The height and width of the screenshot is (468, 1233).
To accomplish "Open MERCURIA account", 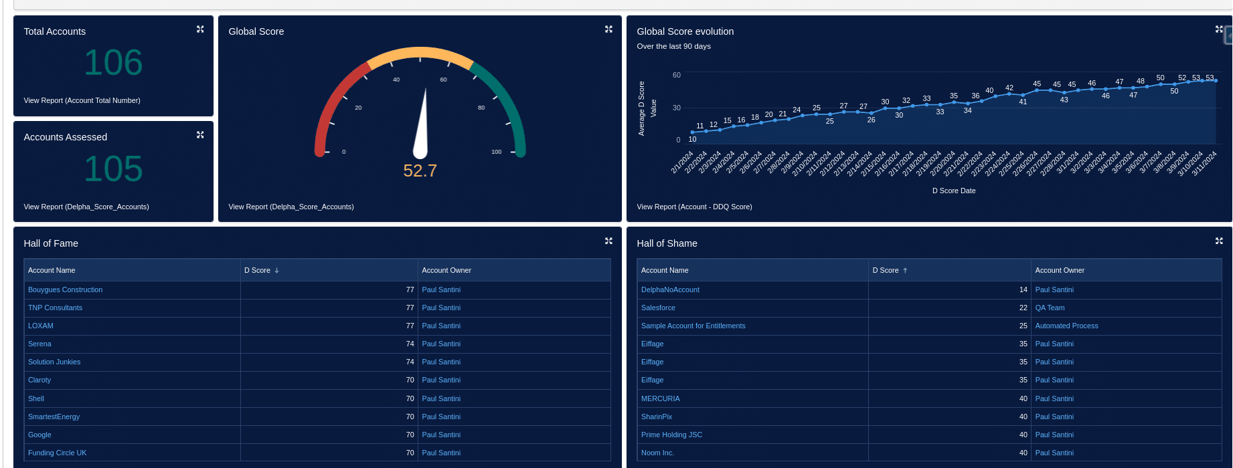I will click(660, 398).
